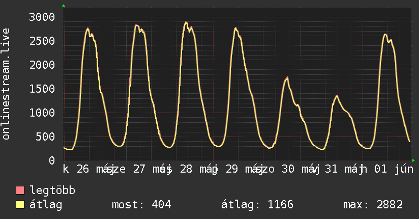Click the 27 date label on x-axis
Screen dimensions: 419x219
139,169
